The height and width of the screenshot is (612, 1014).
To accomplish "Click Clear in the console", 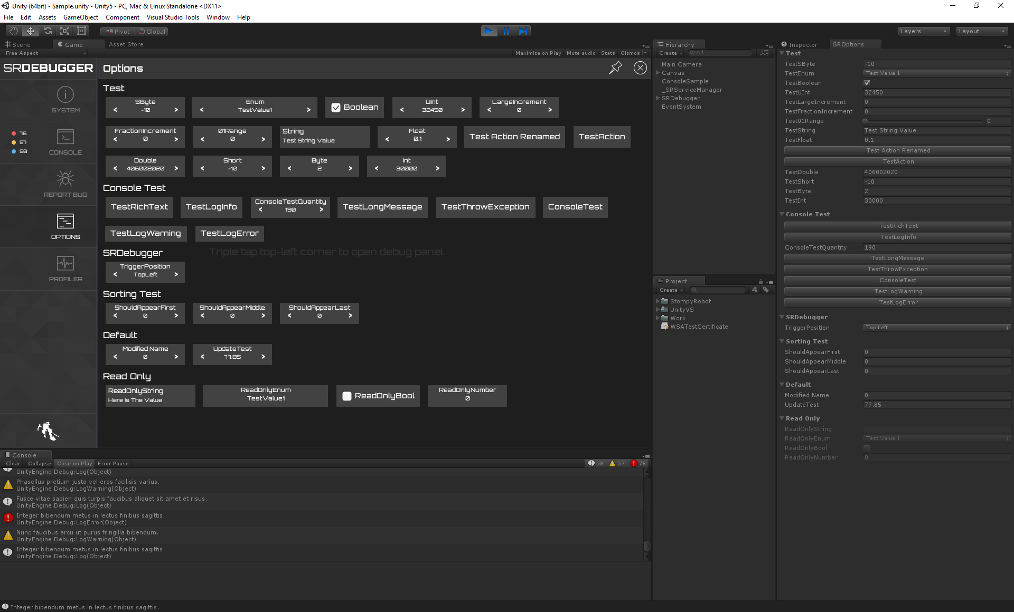I will [13, 463].
